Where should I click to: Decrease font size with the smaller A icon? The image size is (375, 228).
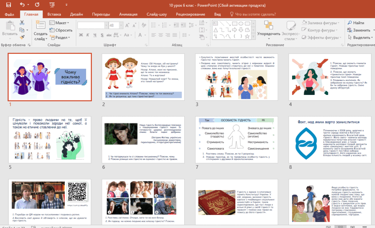pyautogui.click(x=134, y=26)
